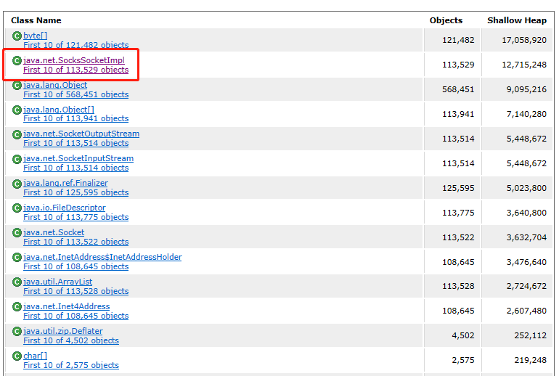Screen dimensions: 559x376
Task: Sort by the Objects column header
Action: [x=446, y=20]
